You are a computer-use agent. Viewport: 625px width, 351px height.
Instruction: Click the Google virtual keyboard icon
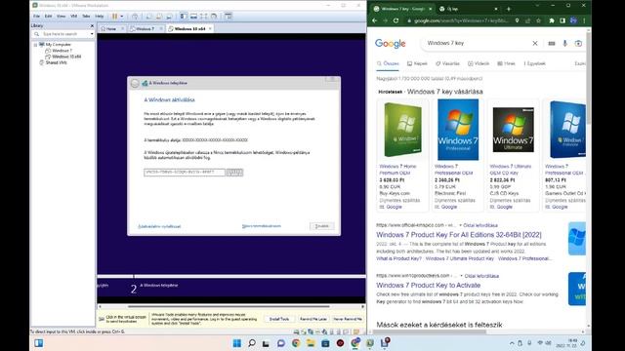coord(552,43)
